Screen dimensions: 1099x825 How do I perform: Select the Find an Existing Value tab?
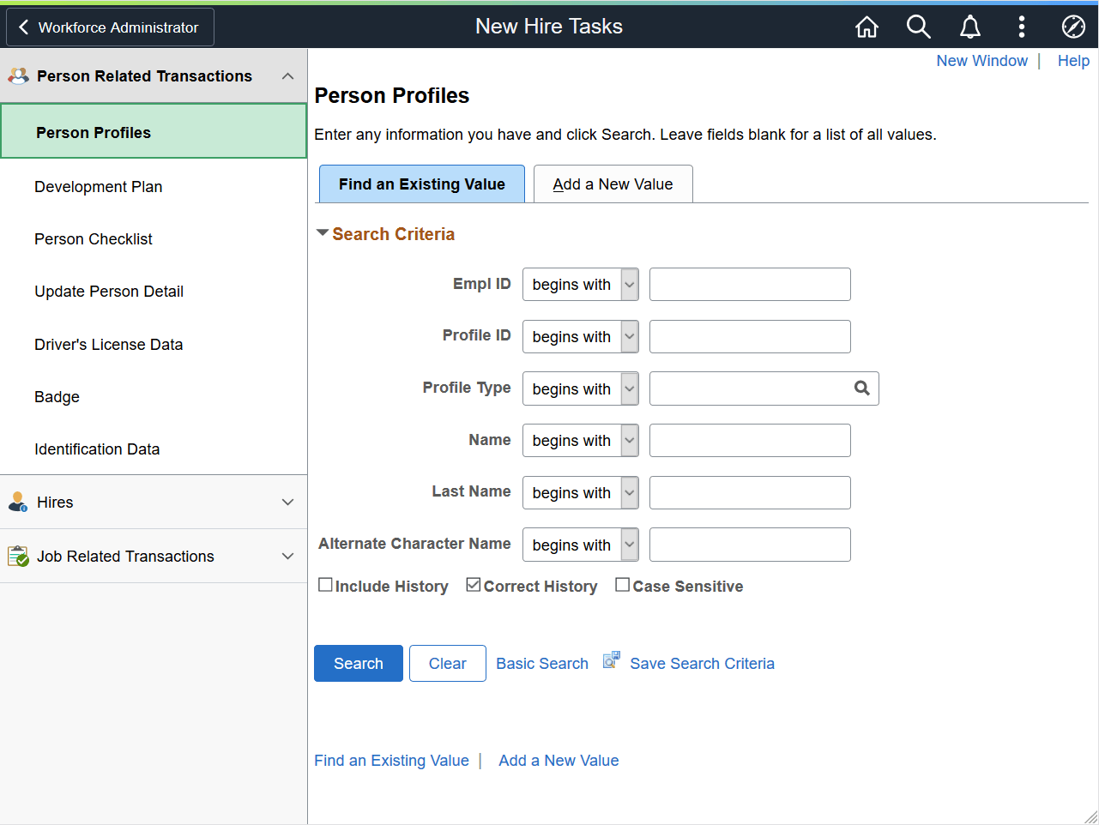421,184
